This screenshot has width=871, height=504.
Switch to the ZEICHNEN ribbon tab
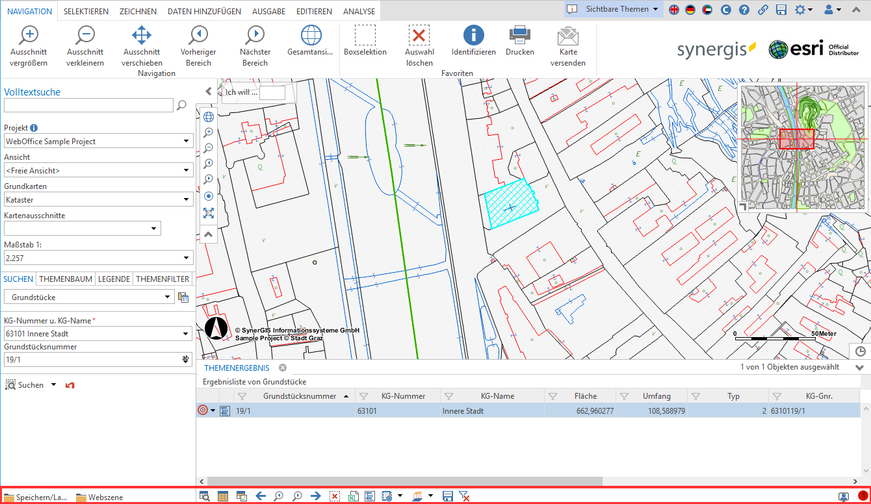tap(138, 10)
